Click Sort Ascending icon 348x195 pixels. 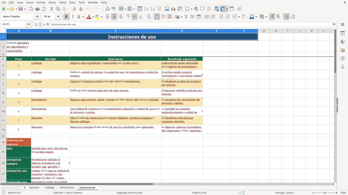(146, 9)
